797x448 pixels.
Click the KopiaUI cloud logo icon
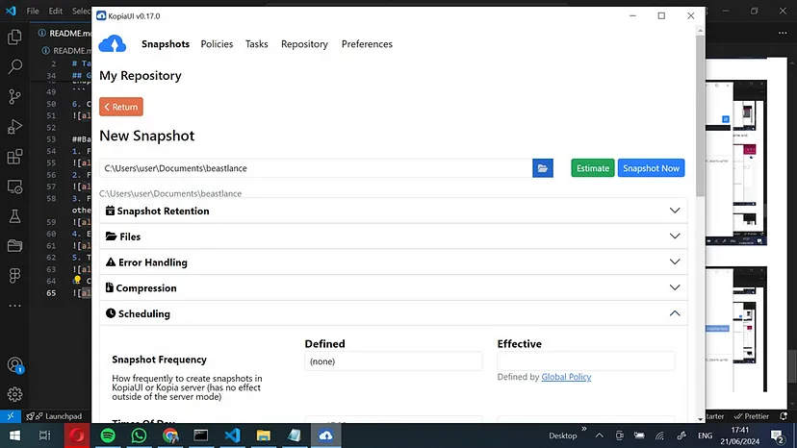coord(113,43)
